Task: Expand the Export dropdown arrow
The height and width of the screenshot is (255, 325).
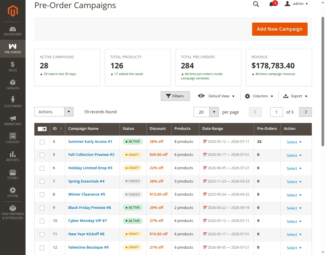Action: (306, 96)
